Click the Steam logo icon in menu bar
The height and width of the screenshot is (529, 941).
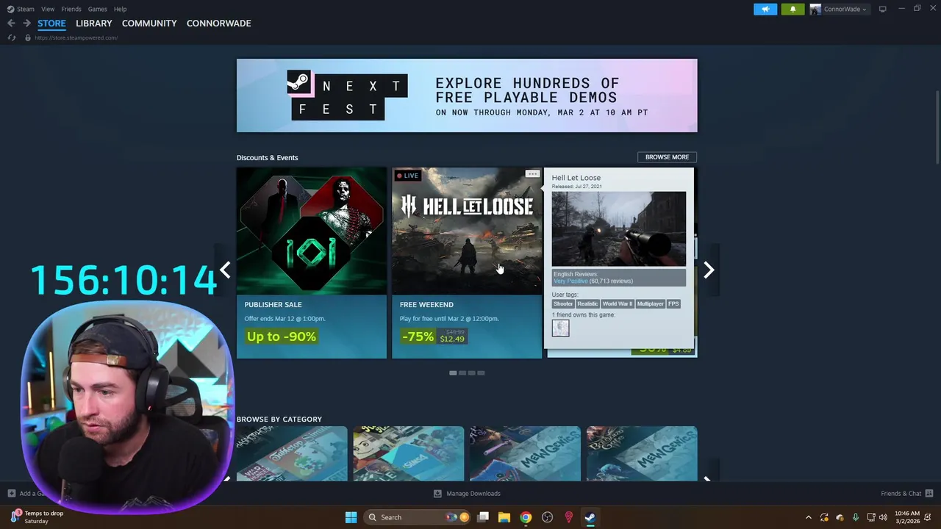10,9
